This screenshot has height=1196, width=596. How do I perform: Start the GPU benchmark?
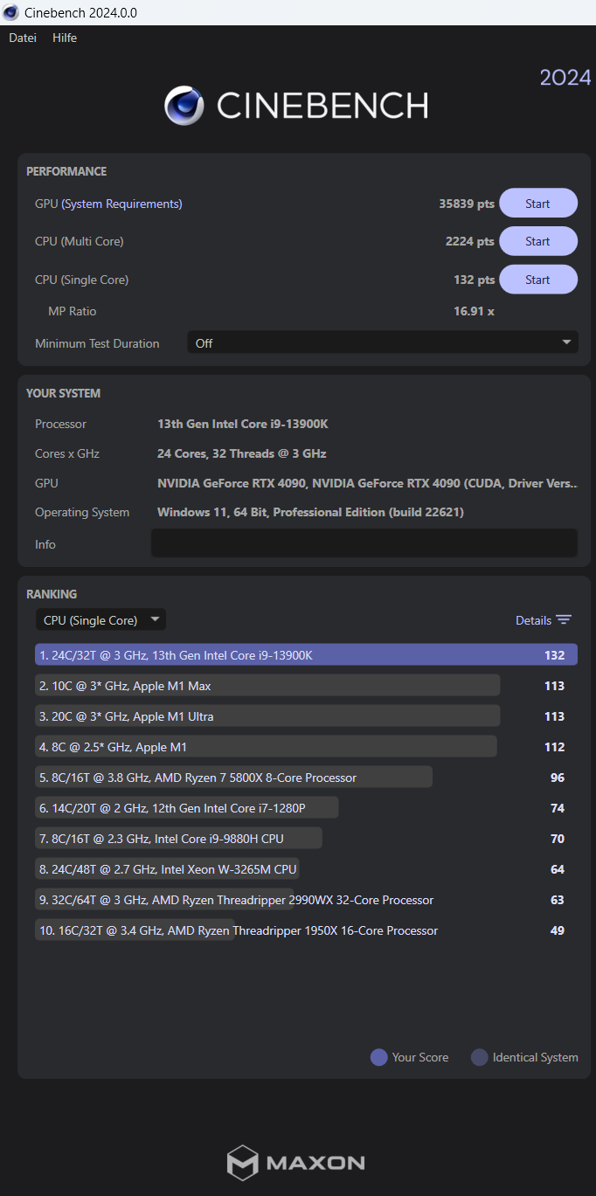[x=538, y=204]
